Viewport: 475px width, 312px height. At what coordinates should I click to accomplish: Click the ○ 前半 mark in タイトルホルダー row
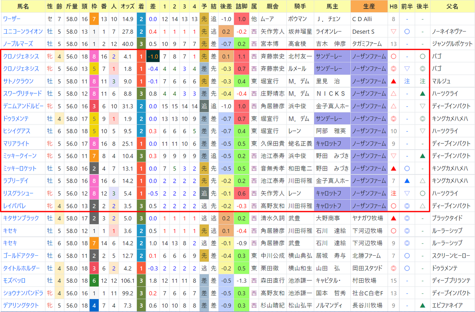pyautogui.click(x=407, y=268)
